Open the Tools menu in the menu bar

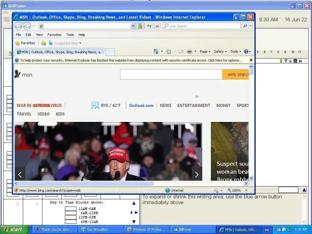[70, 35]
